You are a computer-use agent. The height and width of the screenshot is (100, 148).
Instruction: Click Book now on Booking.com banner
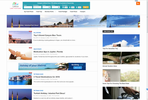click(77, 68)
